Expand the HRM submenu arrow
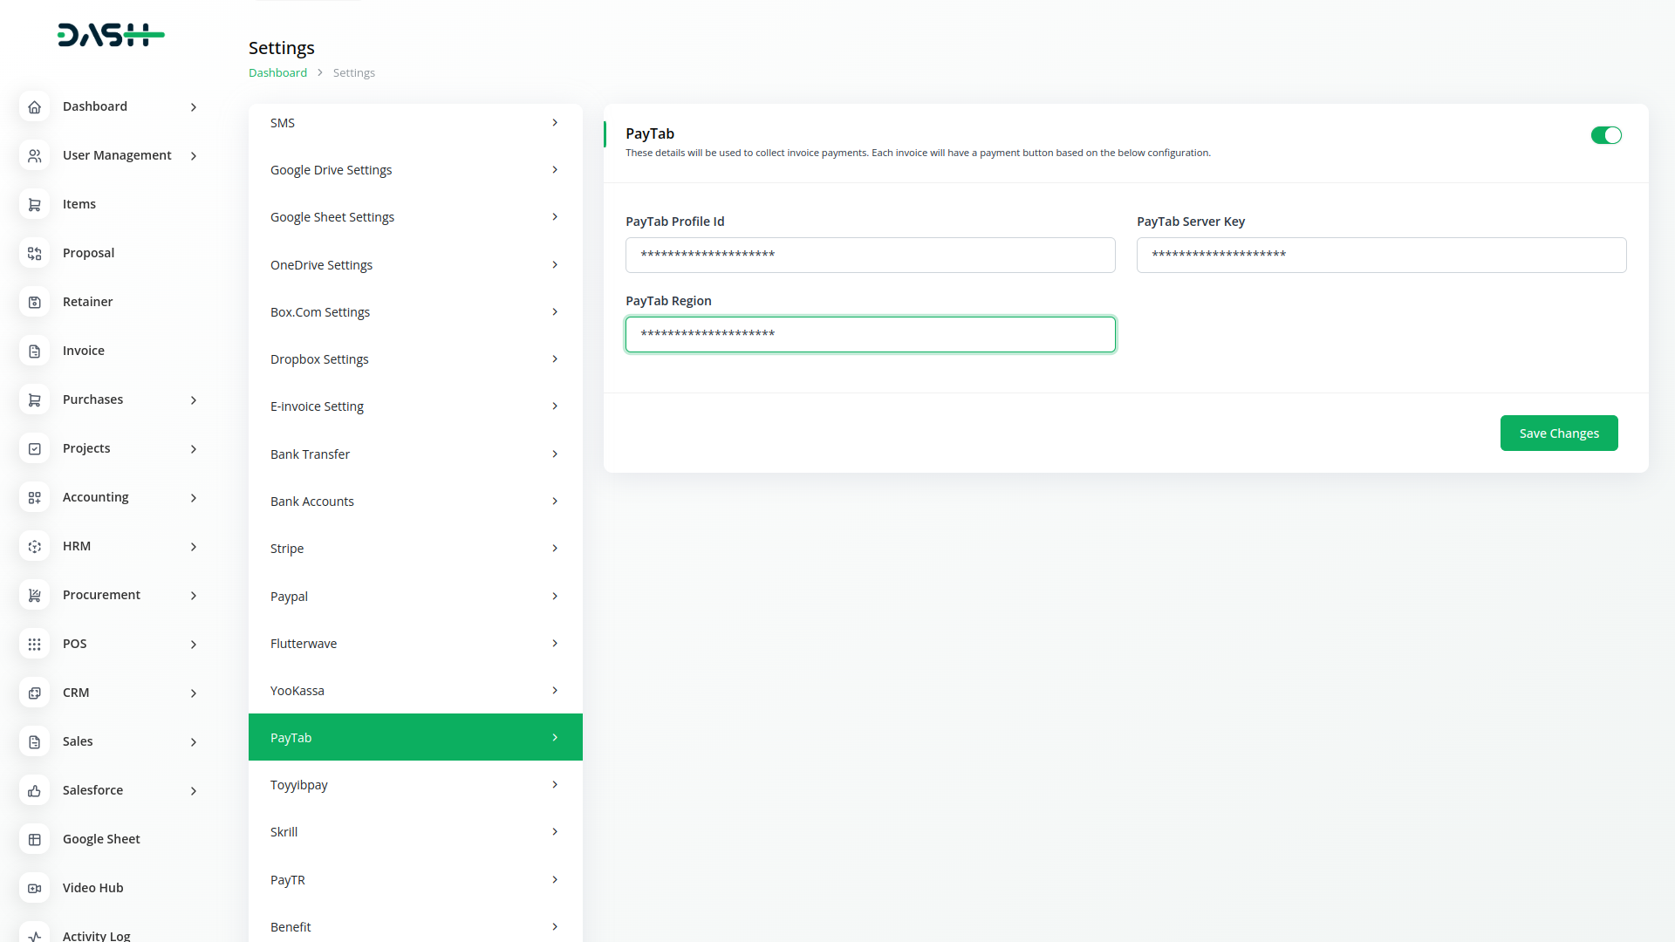Screen dimensions: 1675x942 click(x=194, y=547)
